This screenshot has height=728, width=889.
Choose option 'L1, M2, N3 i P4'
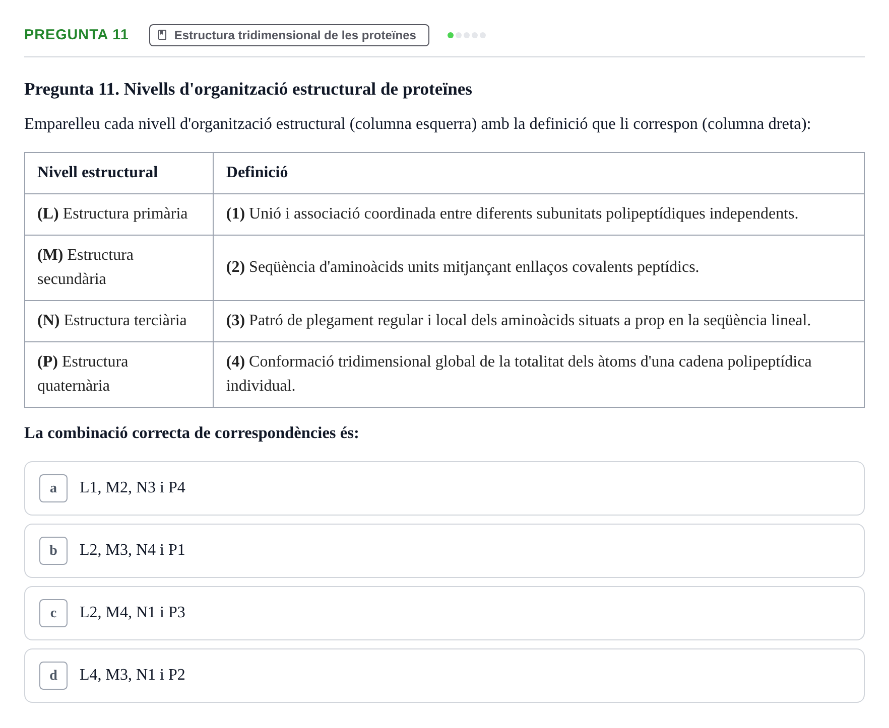pos(444,488)
